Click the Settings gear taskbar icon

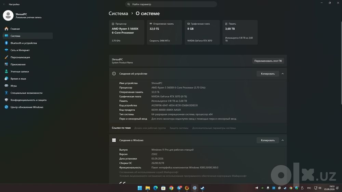point(195,188)
